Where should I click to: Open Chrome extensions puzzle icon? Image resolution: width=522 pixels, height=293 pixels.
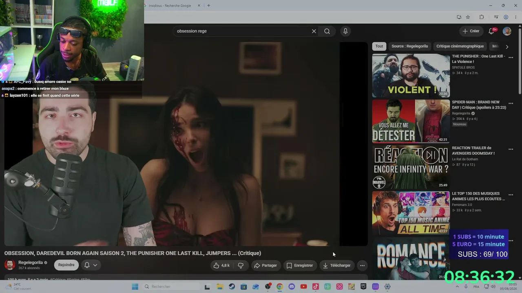(x=482, y=17)
